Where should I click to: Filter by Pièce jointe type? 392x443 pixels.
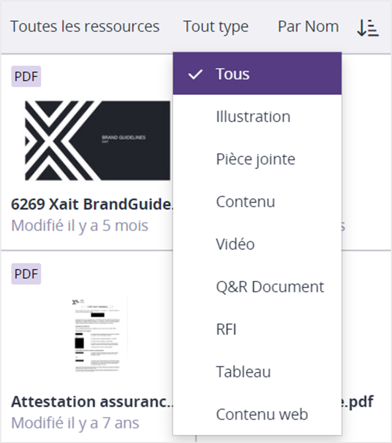255,159
